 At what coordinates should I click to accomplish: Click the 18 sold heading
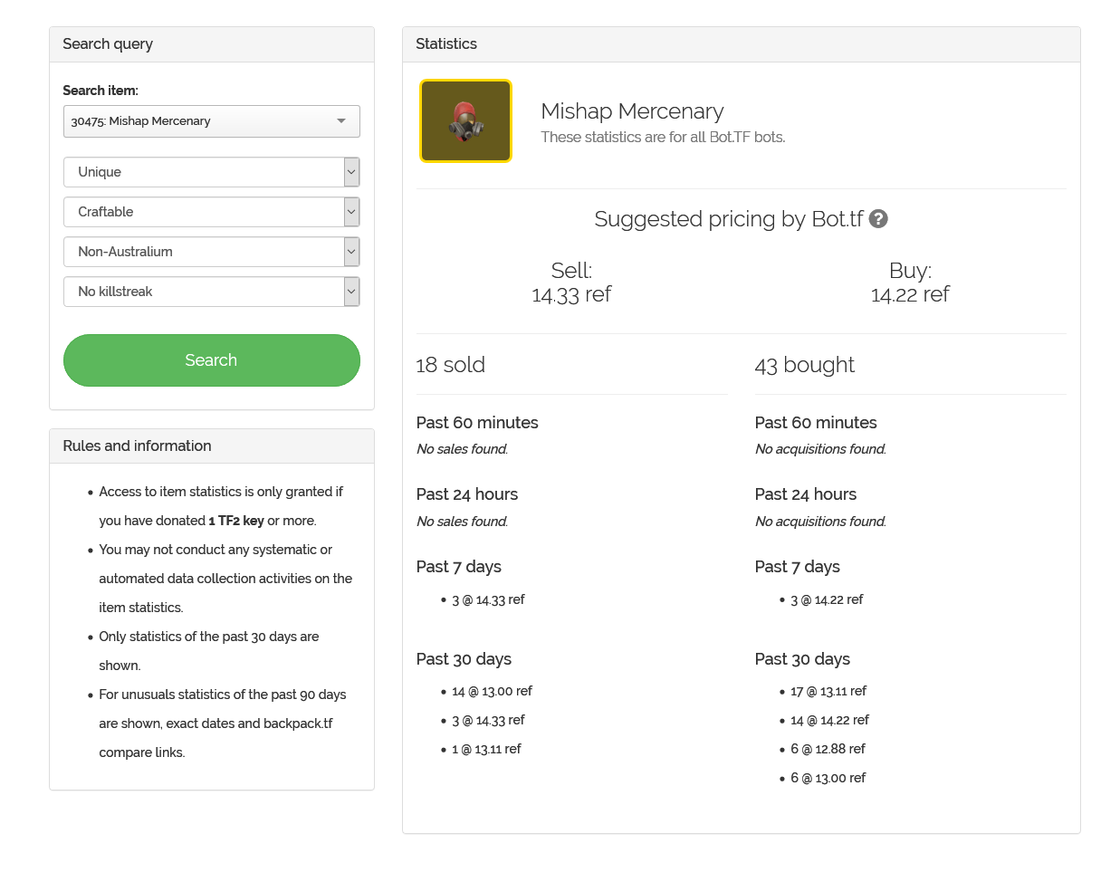(451, 365)
